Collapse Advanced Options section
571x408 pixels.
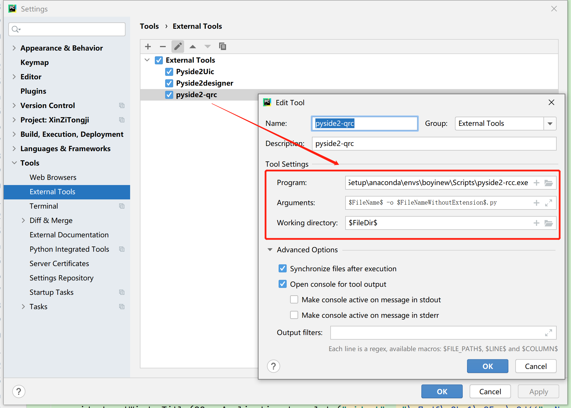coord(270,250)
